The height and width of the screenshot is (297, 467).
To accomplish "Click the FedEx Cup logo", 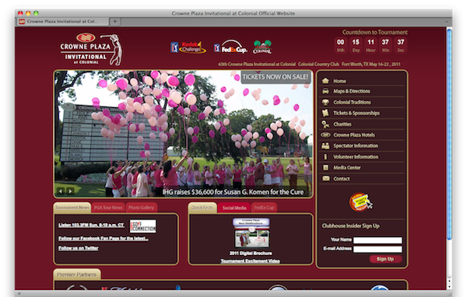I will pyautogui.click(x=230, y=47).
